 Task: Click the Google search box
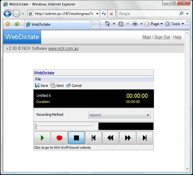click(x=148, y=14)
